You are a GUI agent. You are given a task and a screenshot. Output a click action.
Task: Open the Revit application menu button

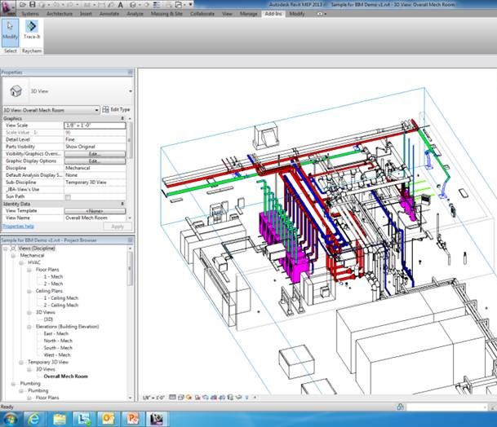[x=7, y=7]
